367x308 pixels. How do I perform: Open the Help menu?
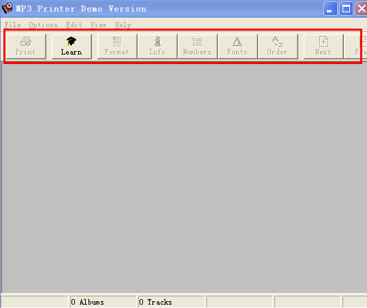point(123,25)
